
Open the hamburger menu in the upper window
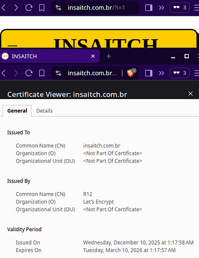coord(196,8)
